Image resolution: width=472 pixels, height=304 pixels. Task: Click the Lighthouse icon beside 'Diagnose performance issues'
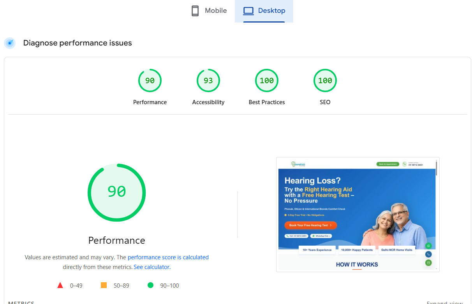[10, 43]
